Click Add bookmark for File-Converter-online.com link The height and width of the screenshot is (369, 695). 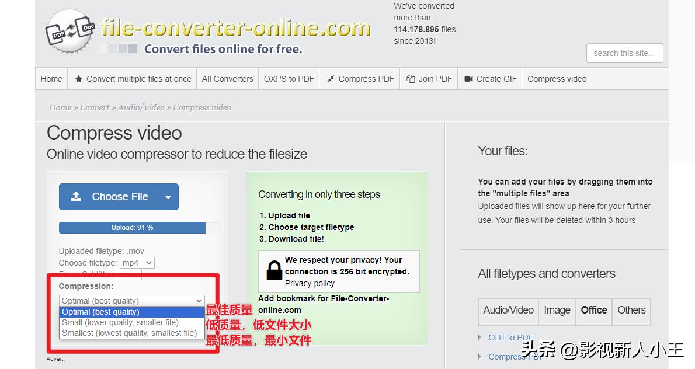tap(324, 304)
